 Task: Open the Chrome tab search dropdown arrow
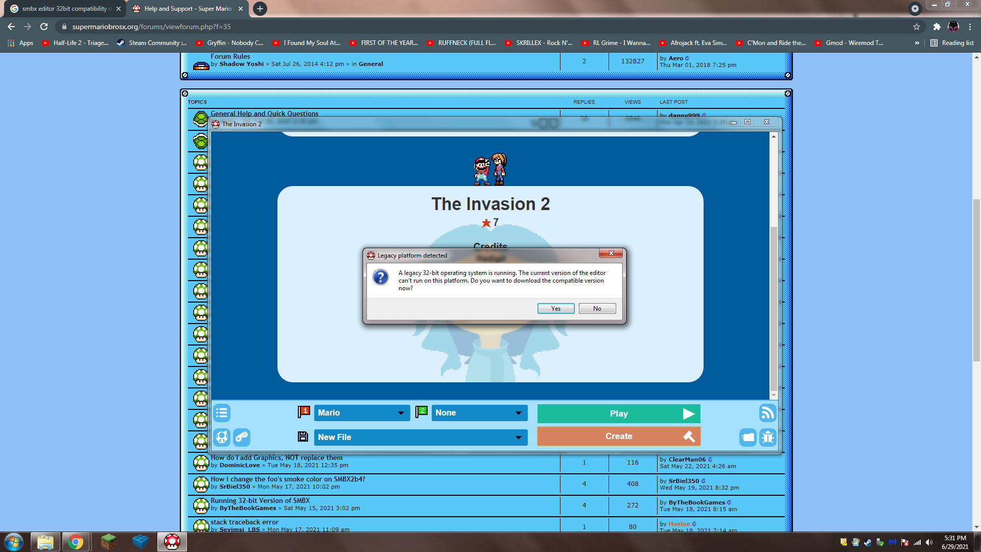pyautogui.click(x=915, y=8)
